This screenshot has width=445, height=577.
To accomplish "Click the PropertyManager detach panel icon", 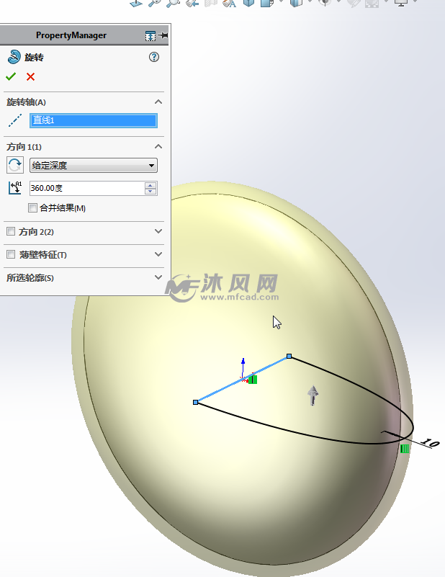I will (150, 36).
